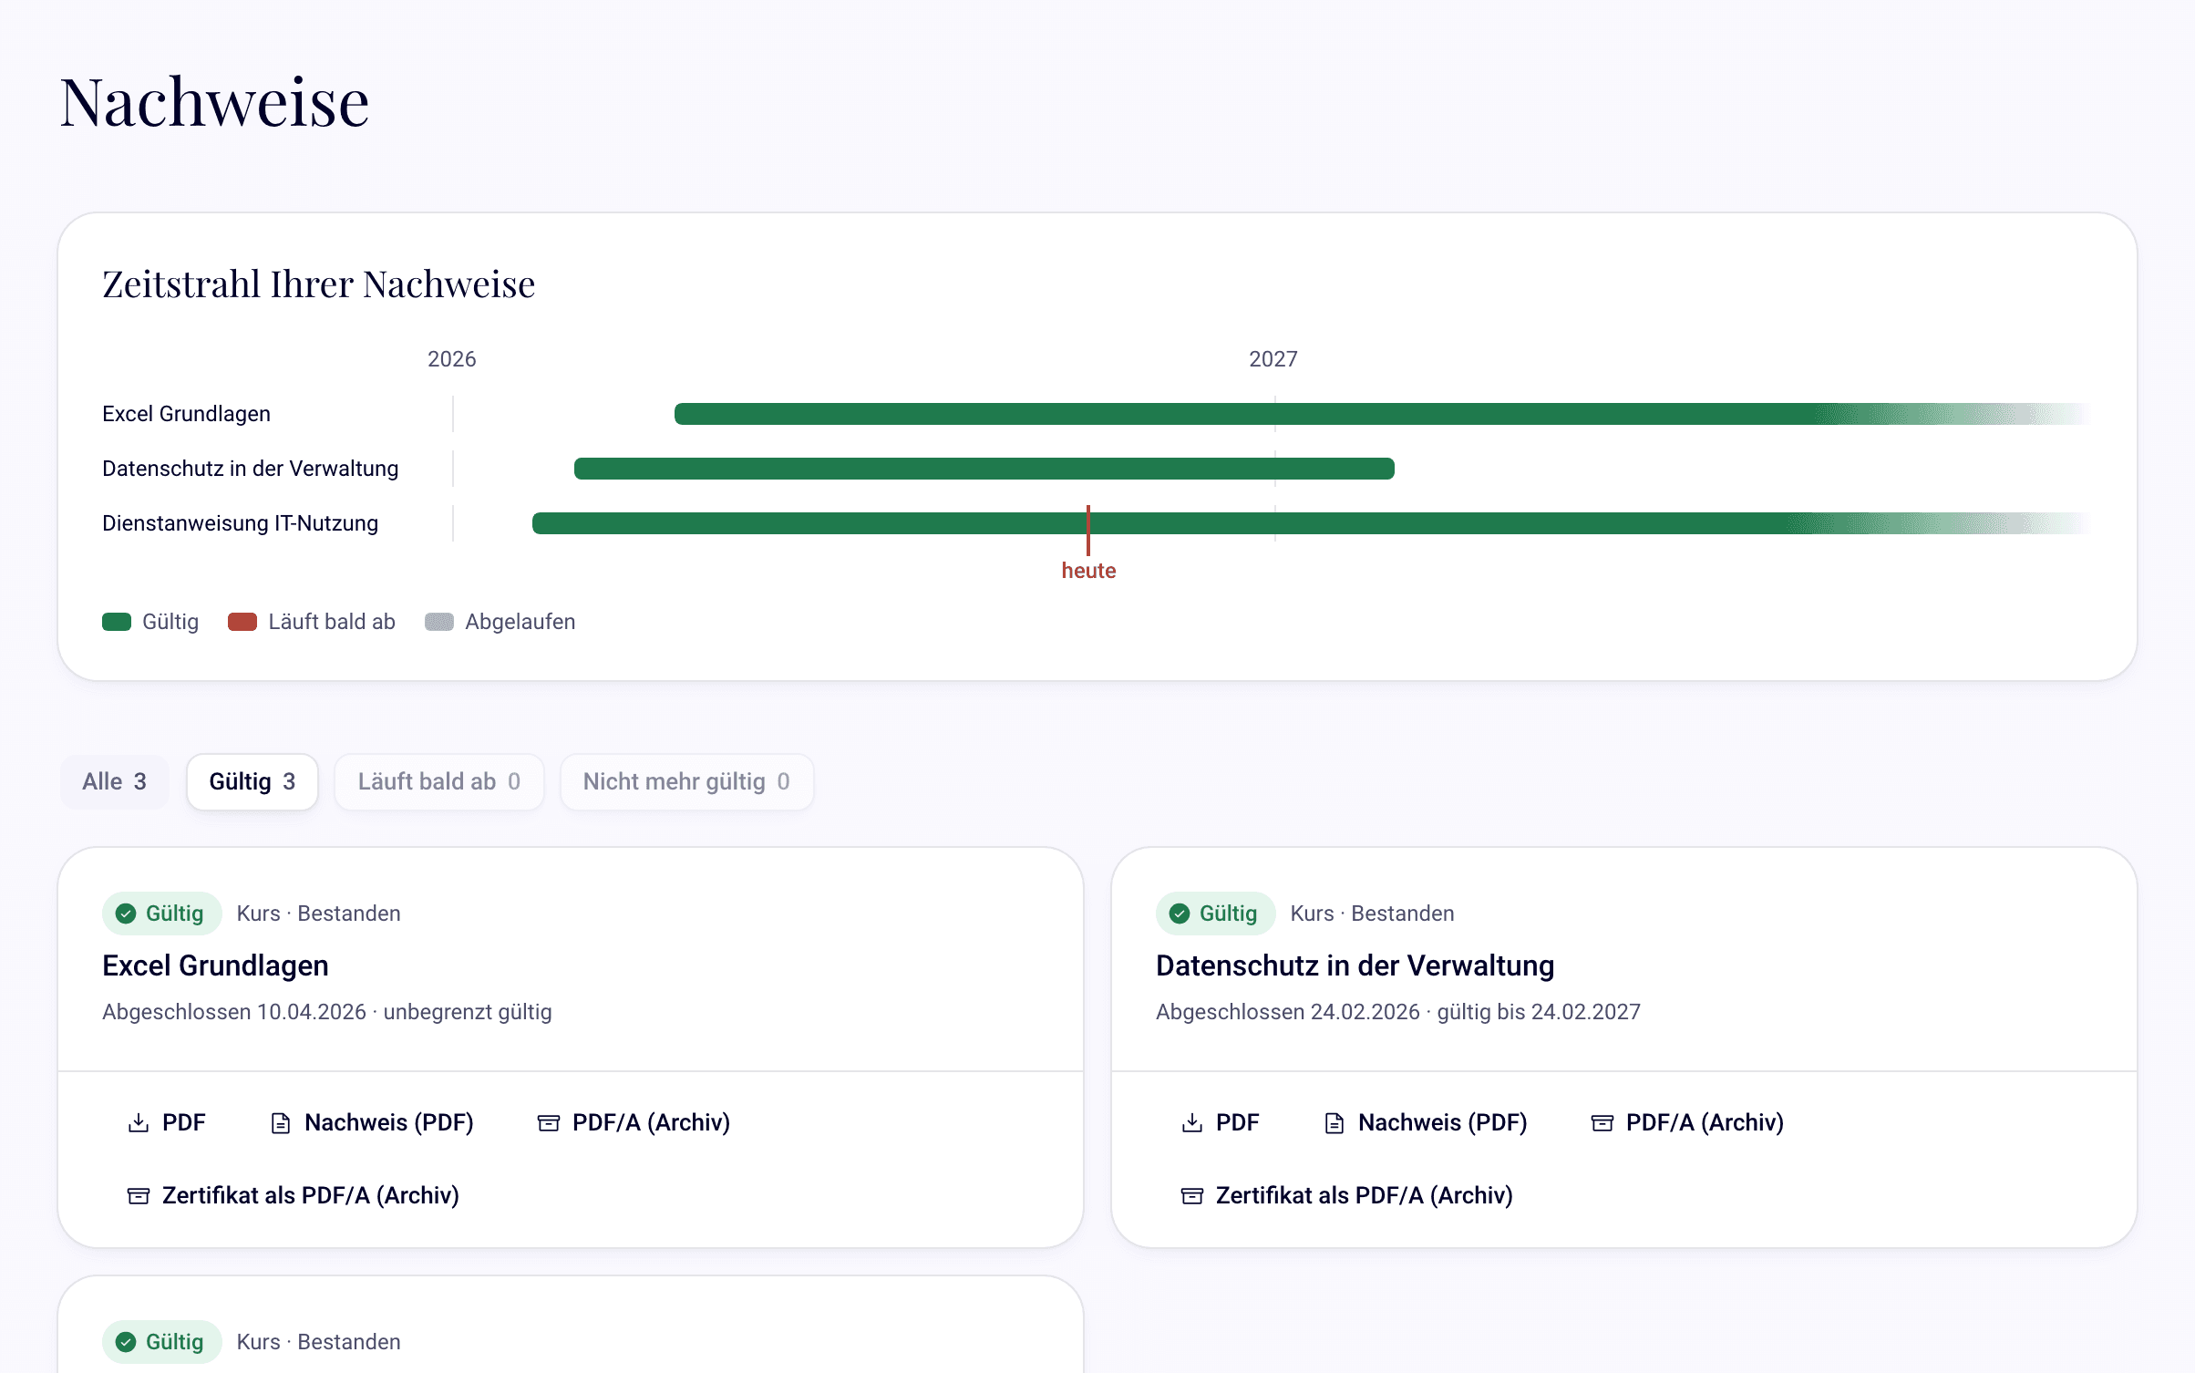Click the 2027 year label on timeline
2195x1373 pixels.
tap(1273, 359)
